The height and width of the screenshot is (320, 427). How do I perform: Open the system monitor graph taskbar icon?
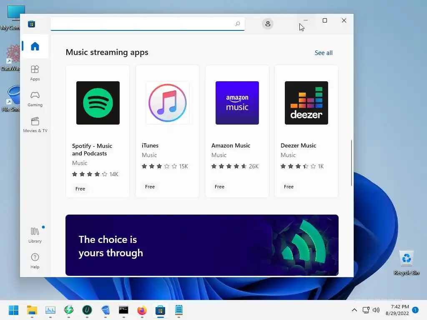50,310
